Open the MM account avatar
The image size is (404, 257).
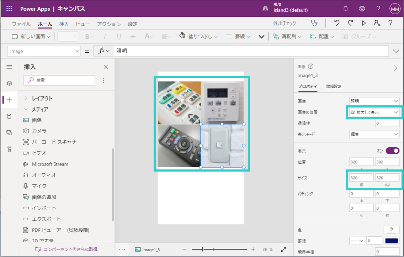pyautogui.click(x=395, y=9)
